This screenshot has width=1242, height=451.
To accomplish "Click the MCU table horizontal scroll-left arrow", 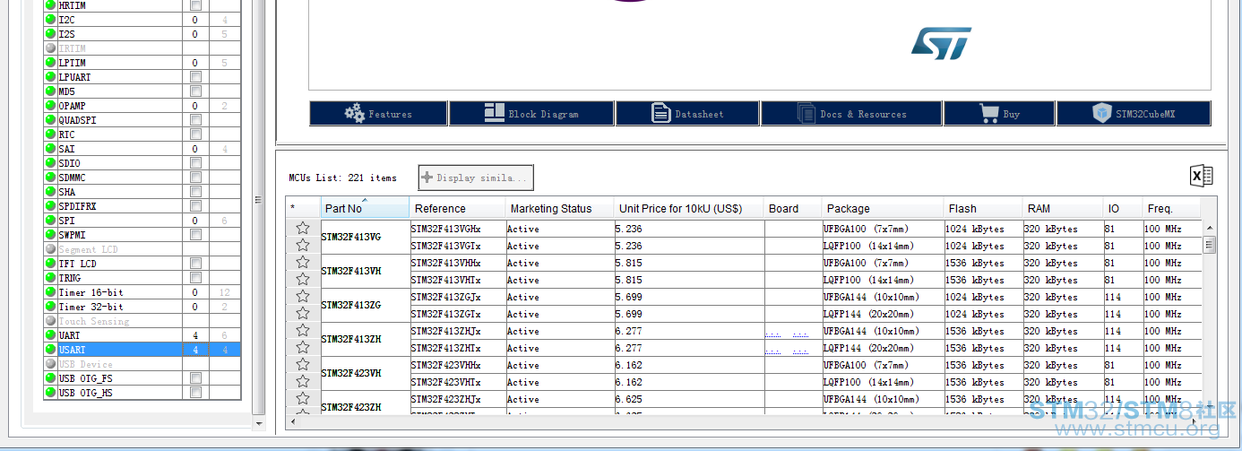I will (292, 421).
